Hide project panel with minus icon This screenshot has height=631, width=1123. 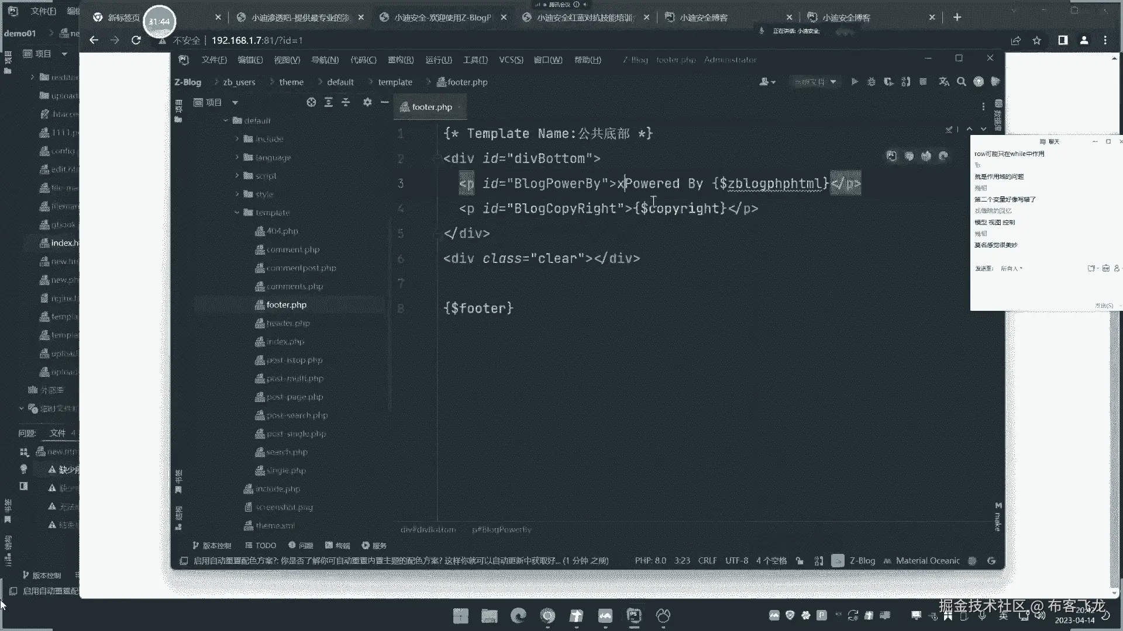[384, 102]
